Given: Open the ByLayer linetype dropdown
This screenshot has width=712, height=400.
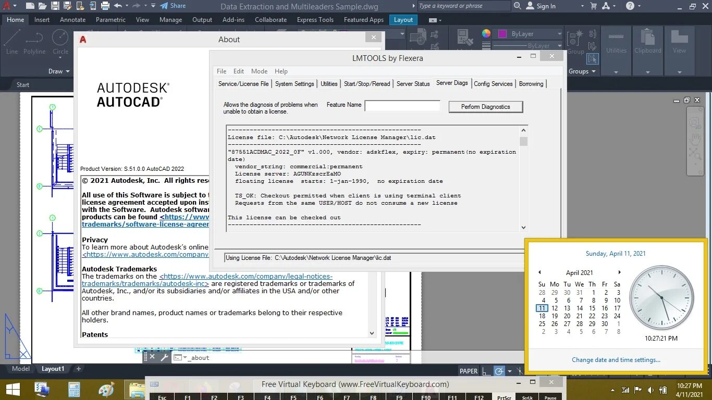Looking at the screenshot, I should tap(559, 46).
